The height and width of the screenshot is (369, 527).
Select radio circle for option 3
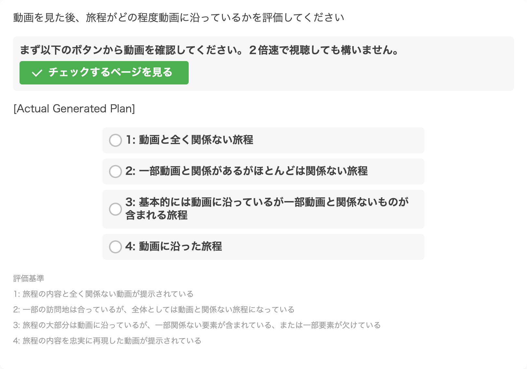[x=115, y=209]
